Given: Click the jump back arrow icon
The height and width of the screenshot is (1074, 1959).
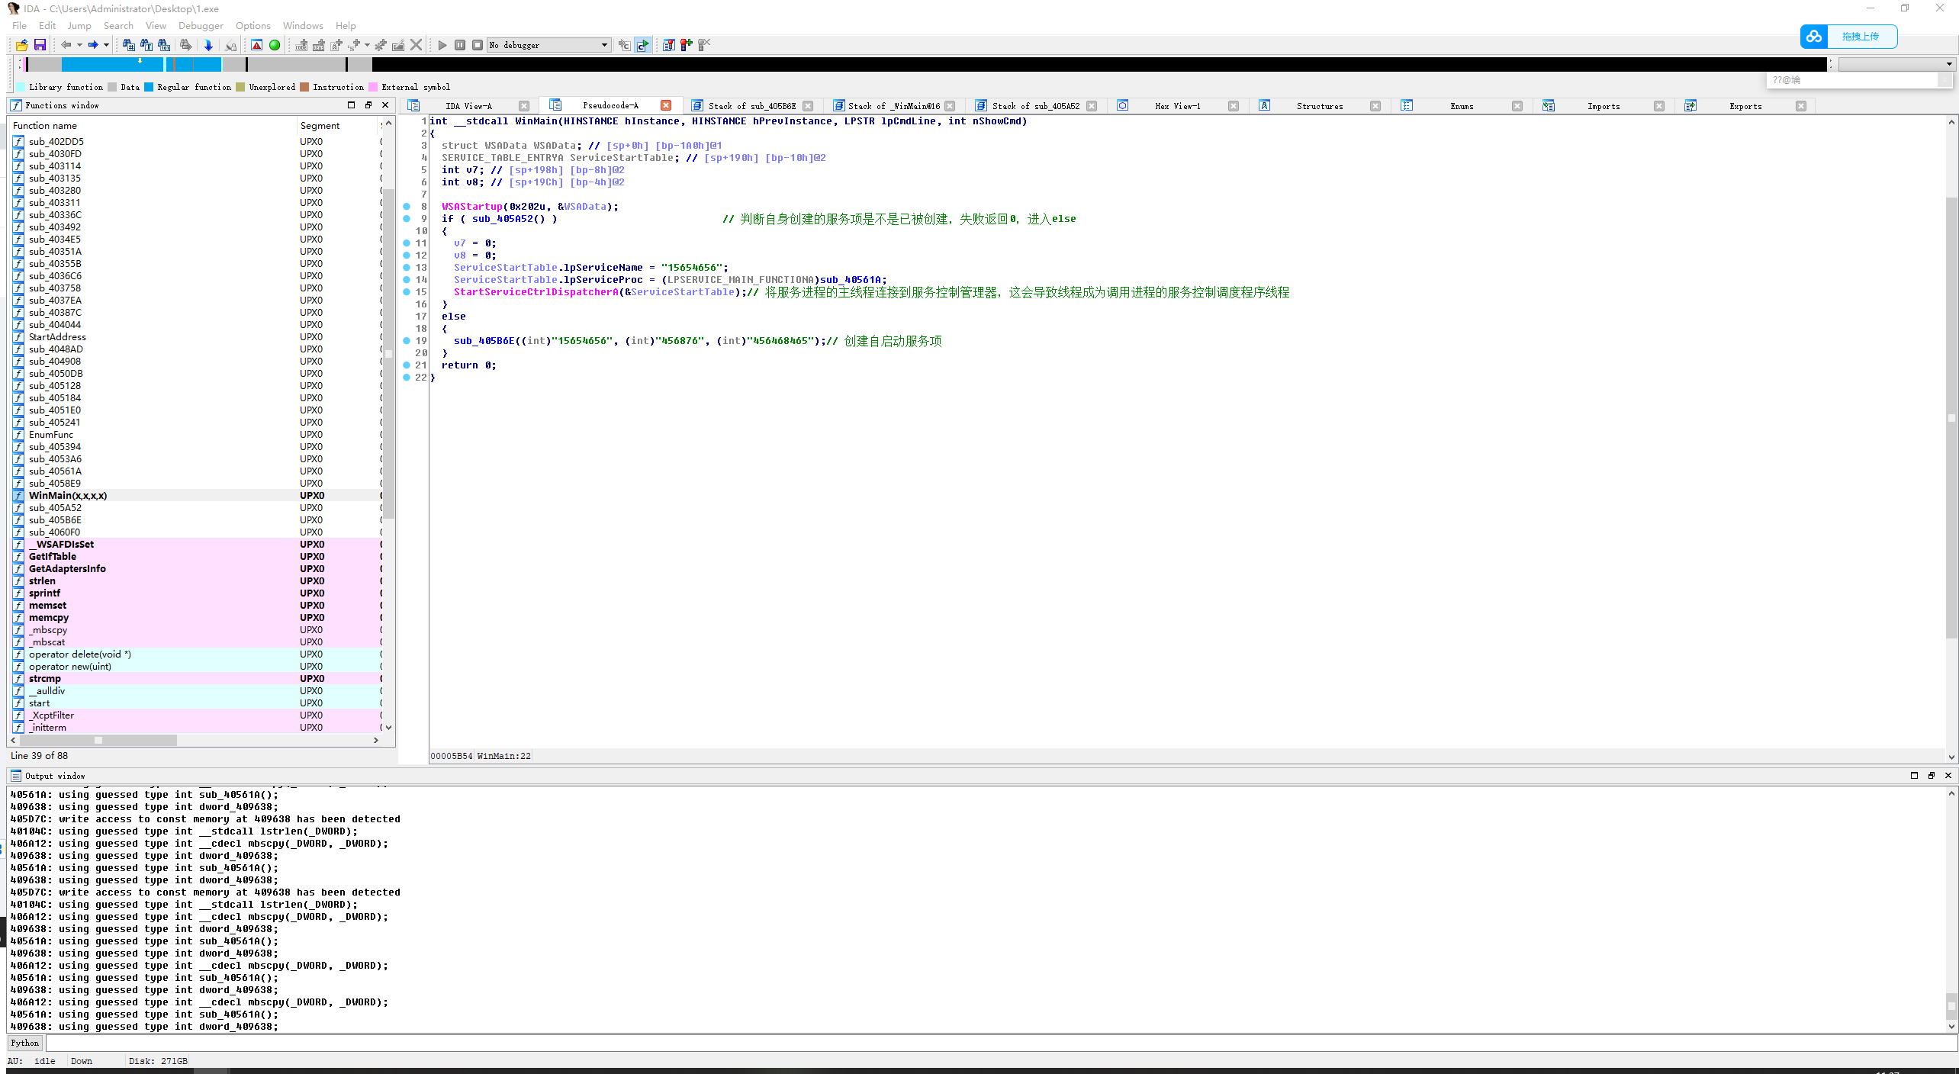Looking at the screenshot, I should click(66, 45).
